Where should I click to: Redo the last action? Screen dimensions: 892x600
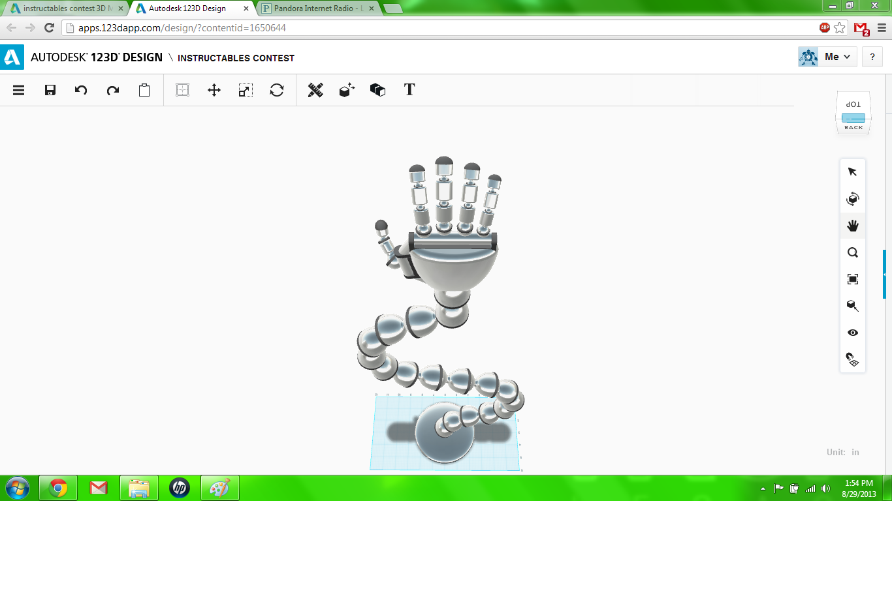pos(112,90)
